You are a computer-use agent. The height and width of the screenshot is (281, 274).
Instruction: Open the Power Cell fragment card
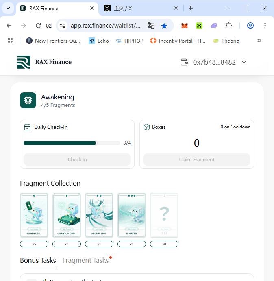click(x=34, y=215)
